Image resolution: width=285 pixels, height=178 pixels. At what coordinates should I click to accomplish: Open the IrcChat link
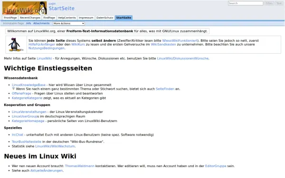point(18,135)
